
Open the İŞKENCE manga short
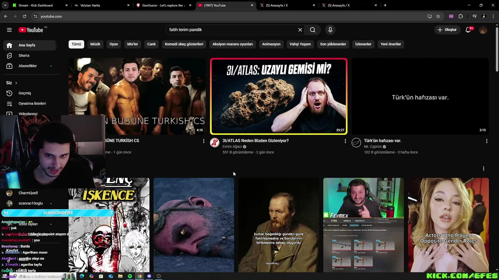(109, 225)
